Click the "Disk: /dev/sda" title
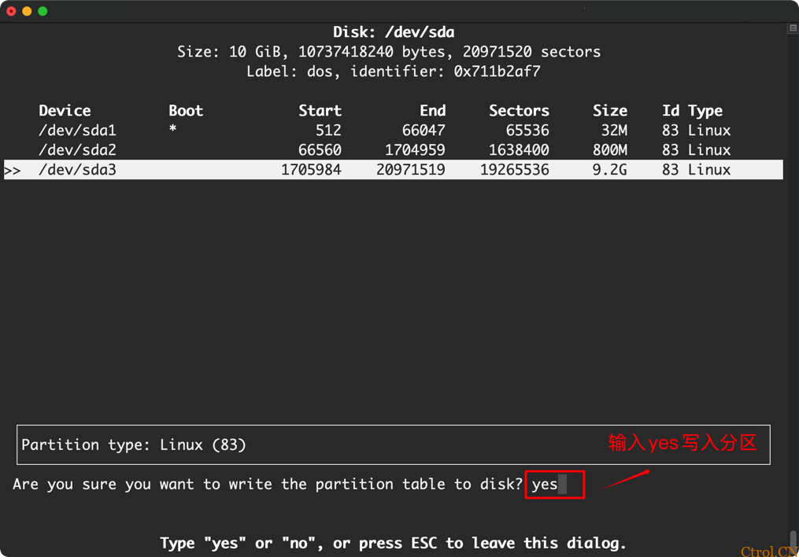 [x=394, y=32]
